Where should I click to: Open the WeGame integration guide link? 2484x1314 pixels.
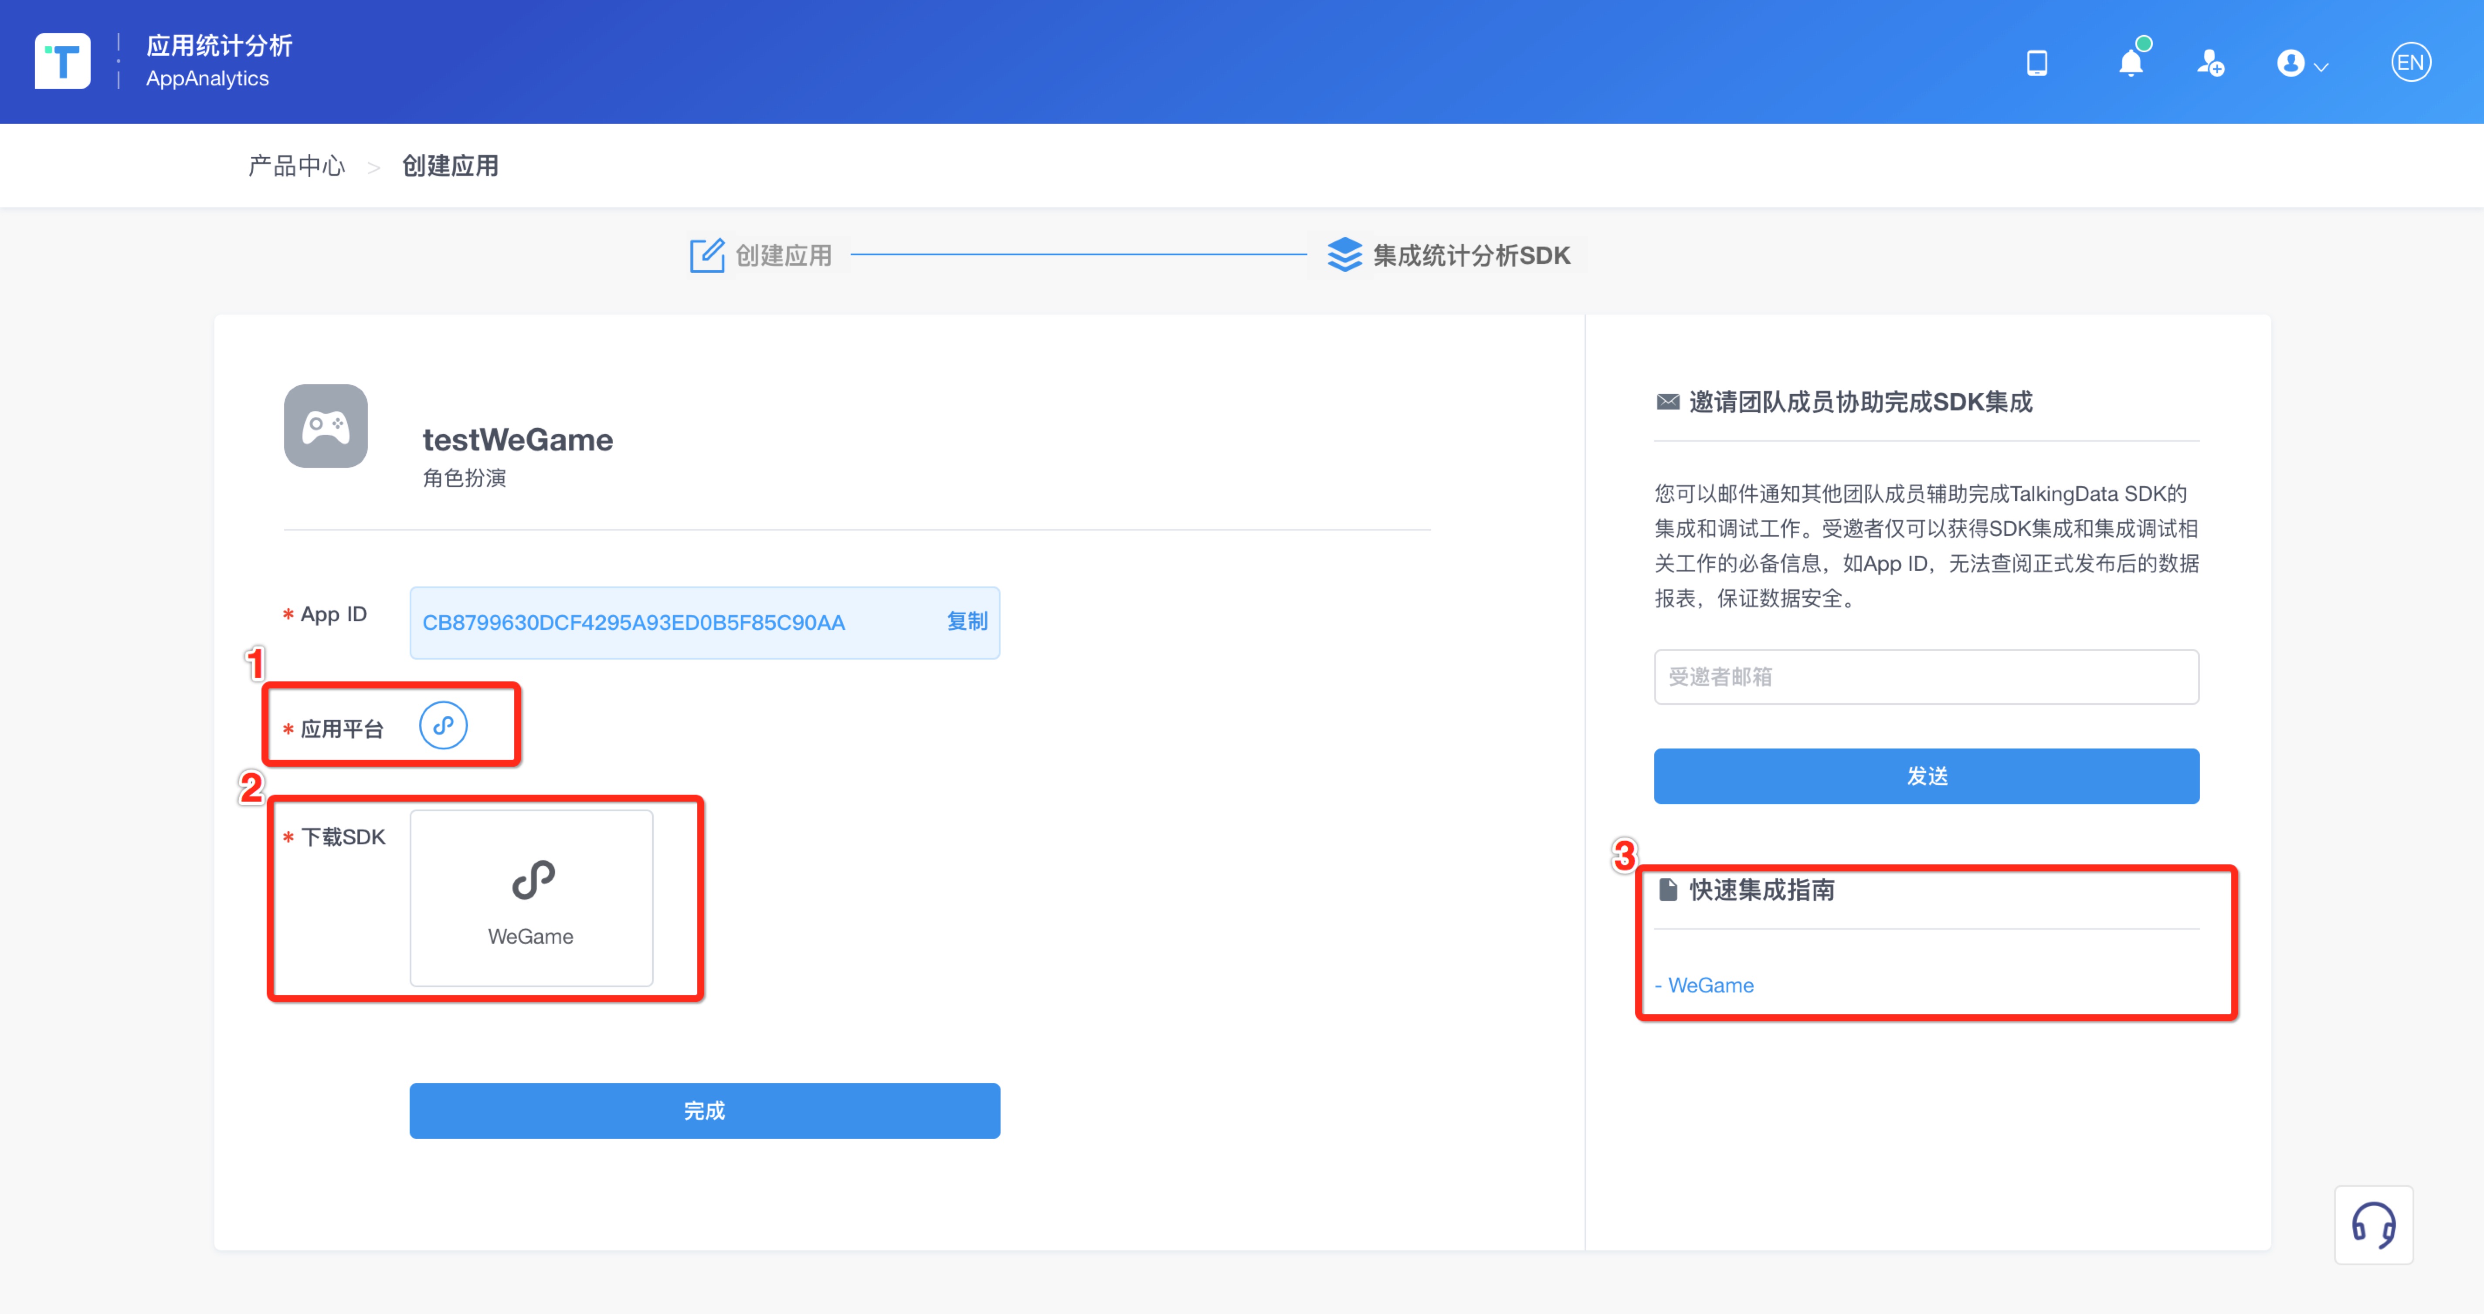[1704, 985]
